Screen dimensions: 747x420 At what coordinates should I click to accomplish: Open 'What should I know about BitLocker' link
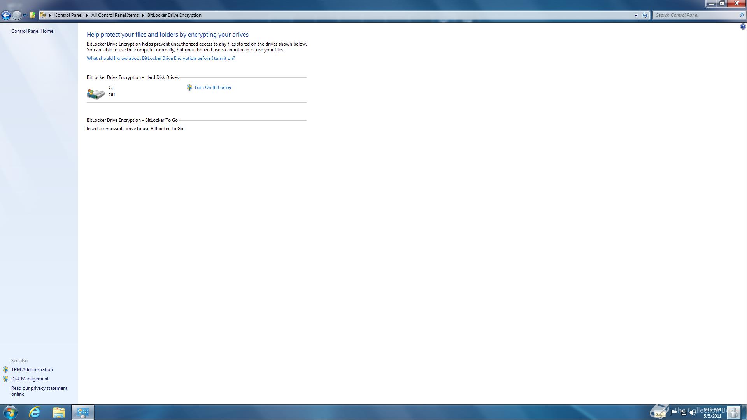point(161,58)
